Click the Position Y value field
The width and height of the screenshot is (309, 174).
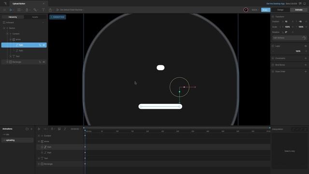click(x=301, y=21)
